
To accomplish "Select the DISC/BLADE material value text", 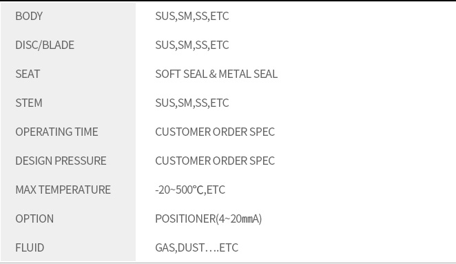I will pos(192,45).
